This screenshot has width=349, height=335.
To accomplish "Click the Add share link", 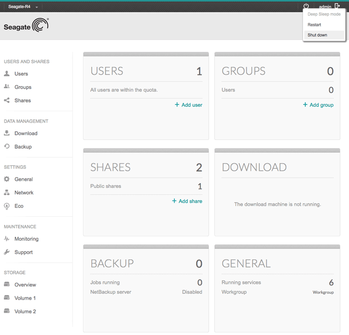I will click(x=187, y=201).
